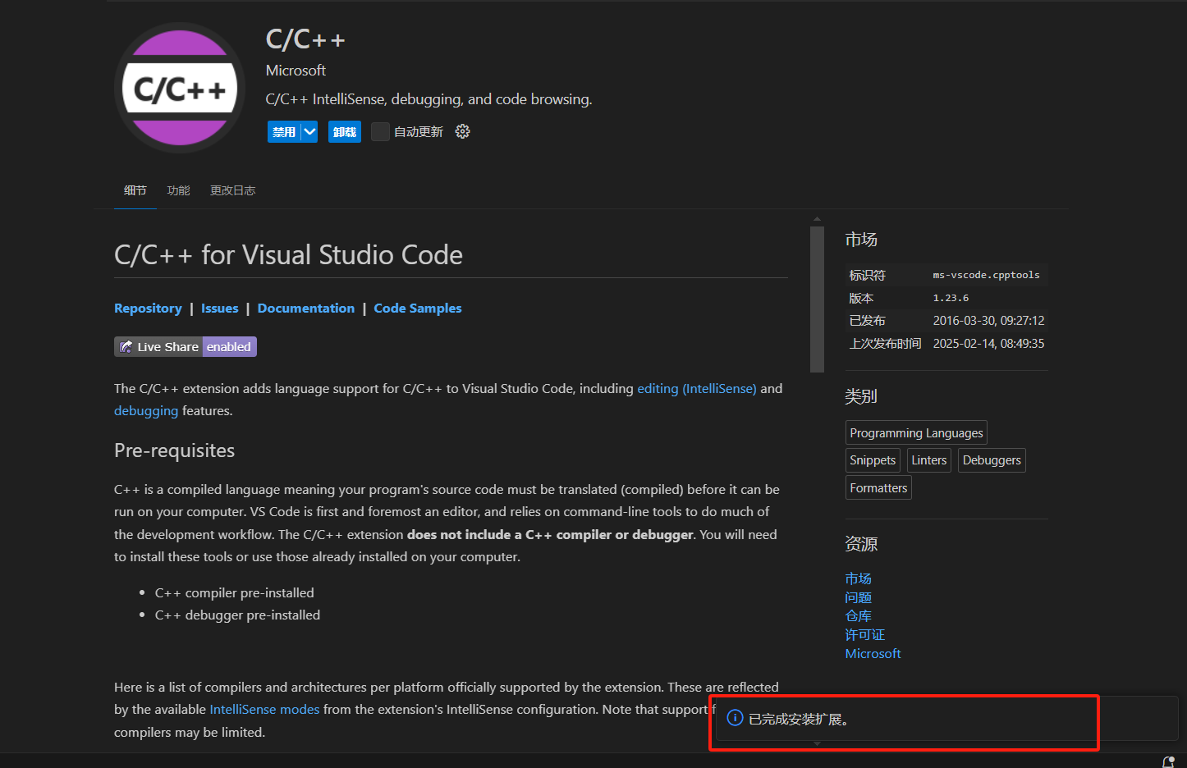The height and width of the screenshot is (768, 1187).
Task: Toggle the 自动更新 checkbox
Action: 380,131
